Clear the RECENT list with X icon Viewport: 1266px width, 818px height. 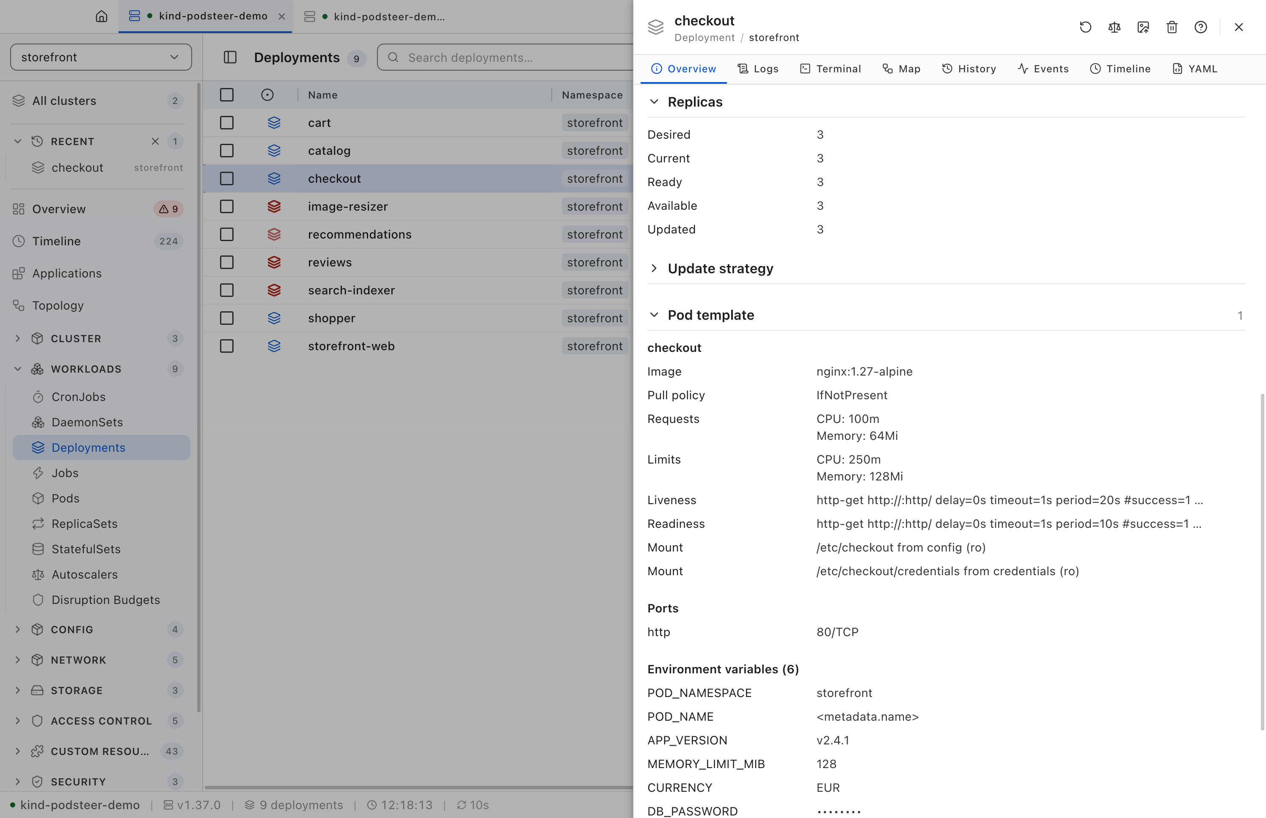155,141
